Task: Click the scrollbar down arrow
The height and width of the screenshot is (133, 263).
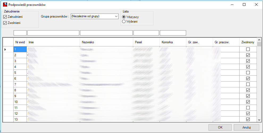Action: (259, 120)
